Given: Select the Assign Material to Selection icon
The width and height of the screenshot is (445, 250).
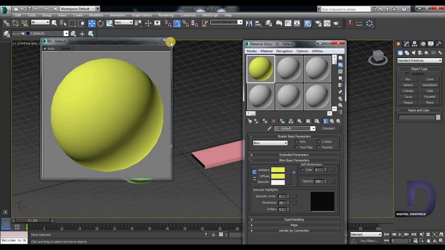Looking at the screenshot, I should [x=265, y=121].
